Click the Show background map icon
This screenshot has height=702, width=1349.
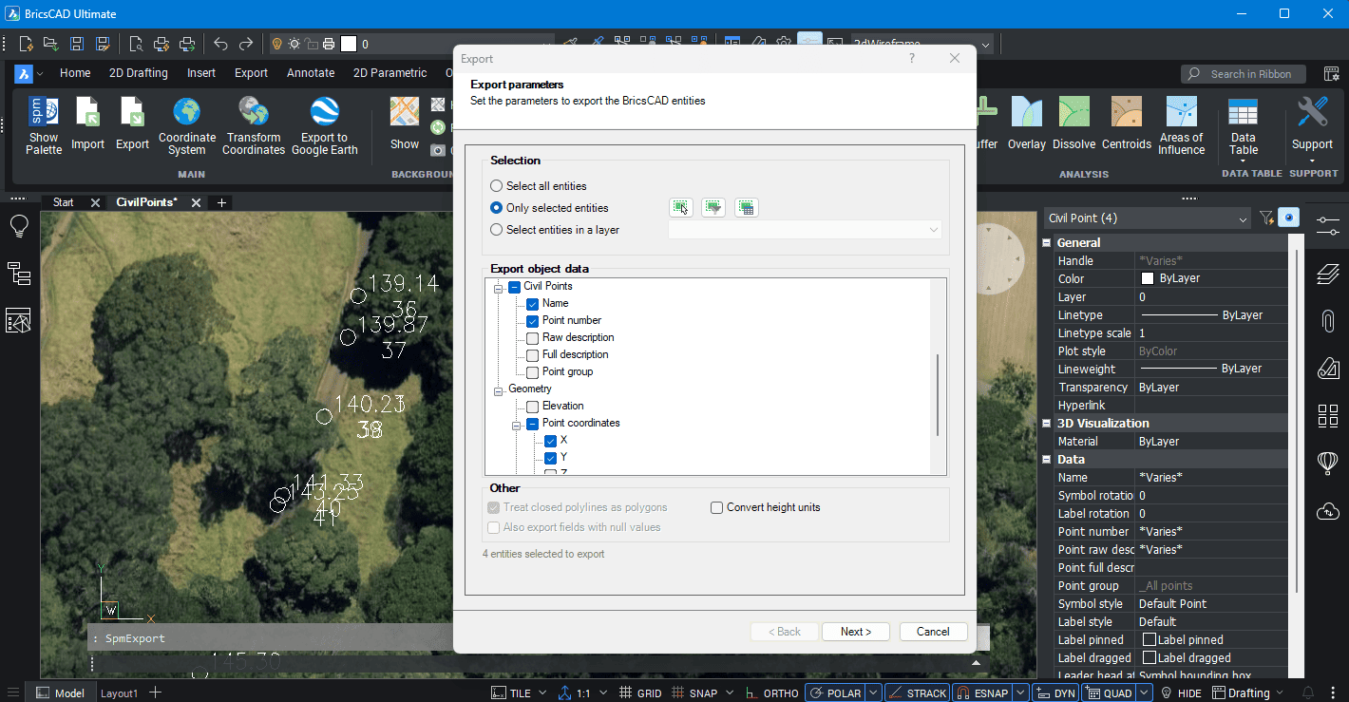pos(405,112)
